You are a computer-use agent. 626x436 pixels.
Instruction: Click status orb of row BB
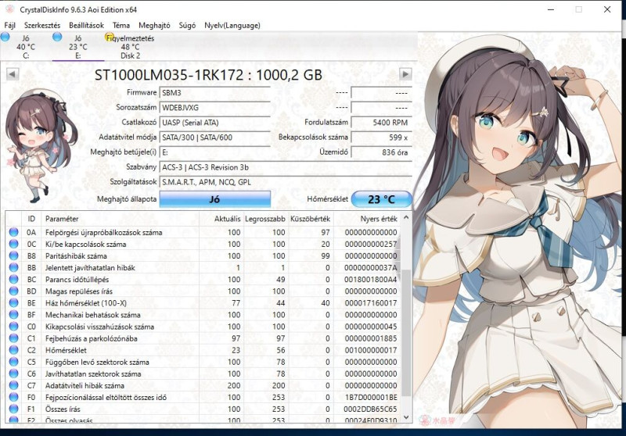click(x=13, y=267)
